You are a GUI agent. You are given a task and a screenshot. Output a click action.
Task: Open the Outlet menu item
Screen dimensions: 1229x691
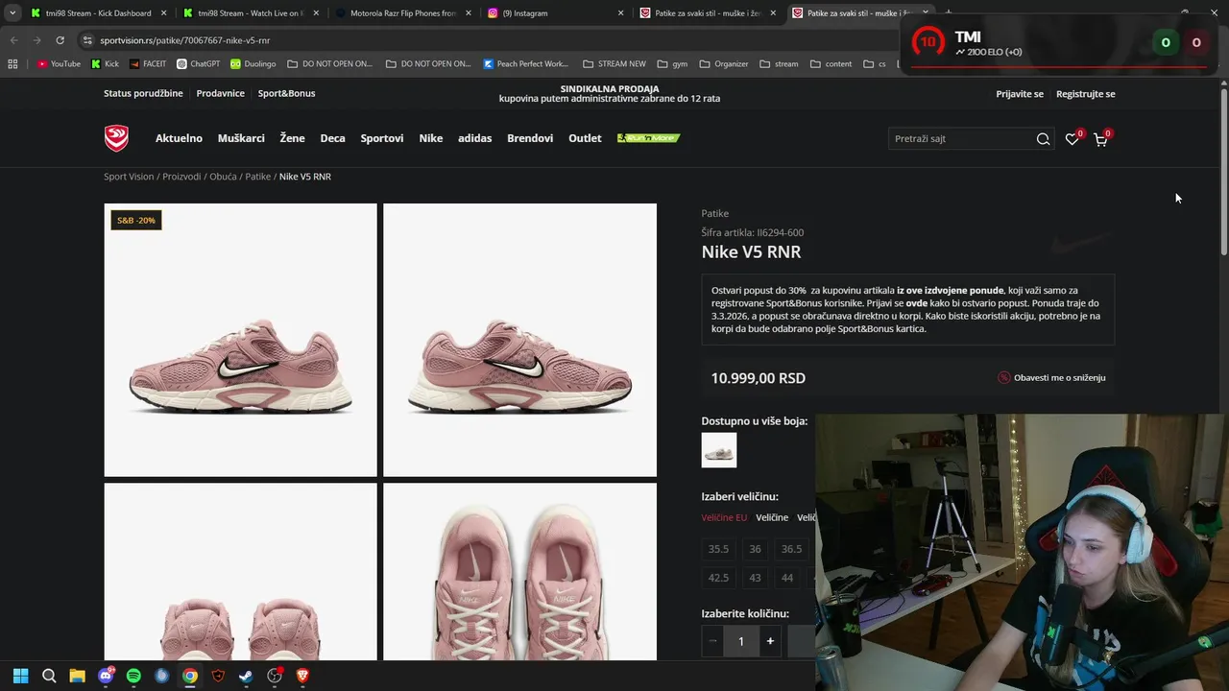pyautogui.click(x=585, y=138)
